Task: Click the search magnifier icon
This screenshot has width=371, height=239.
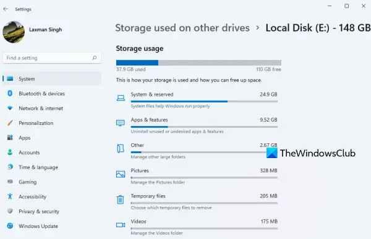Action: click(95, 57)
